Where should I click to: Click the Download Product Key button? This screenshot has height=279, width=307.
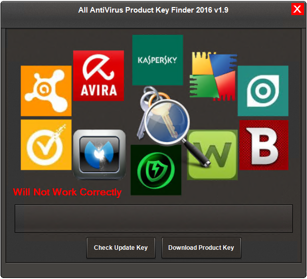pyautogui.click(x=201, y=248)
